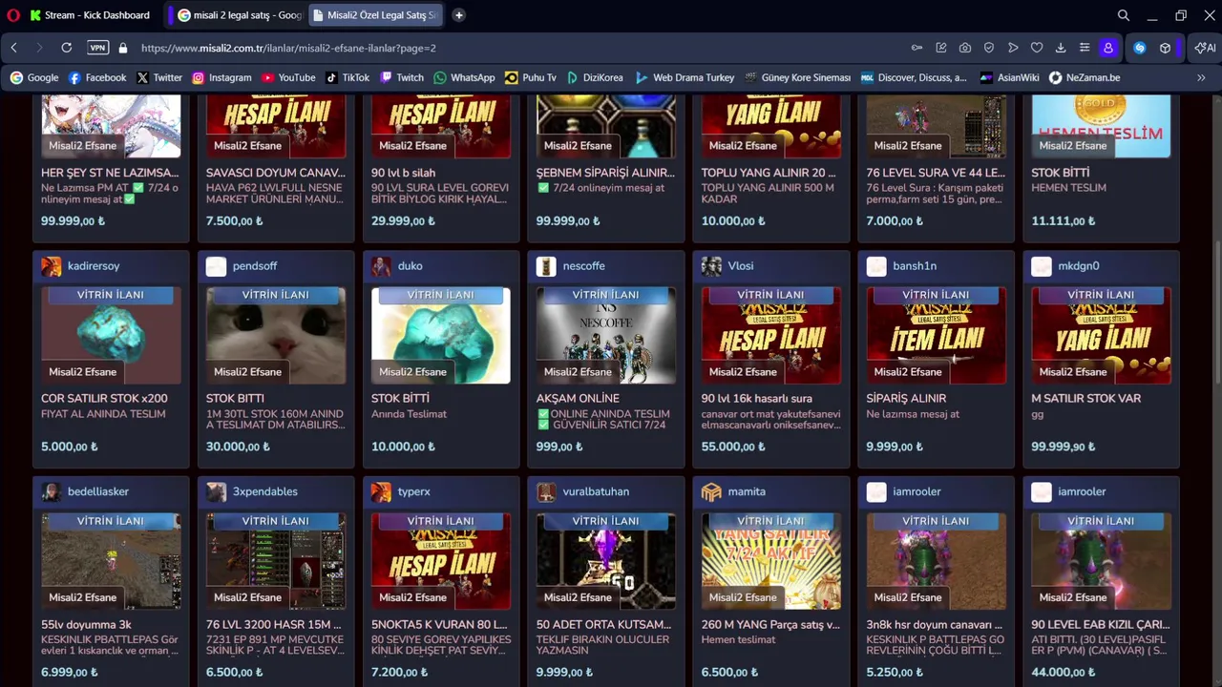Viewport: 1222px width, 687px height.
Task: Open a new tab with plus button
Action: tap(458, 15)
